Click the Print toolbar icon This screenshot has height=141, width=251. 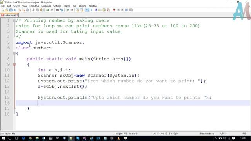(x=28, y=10)
